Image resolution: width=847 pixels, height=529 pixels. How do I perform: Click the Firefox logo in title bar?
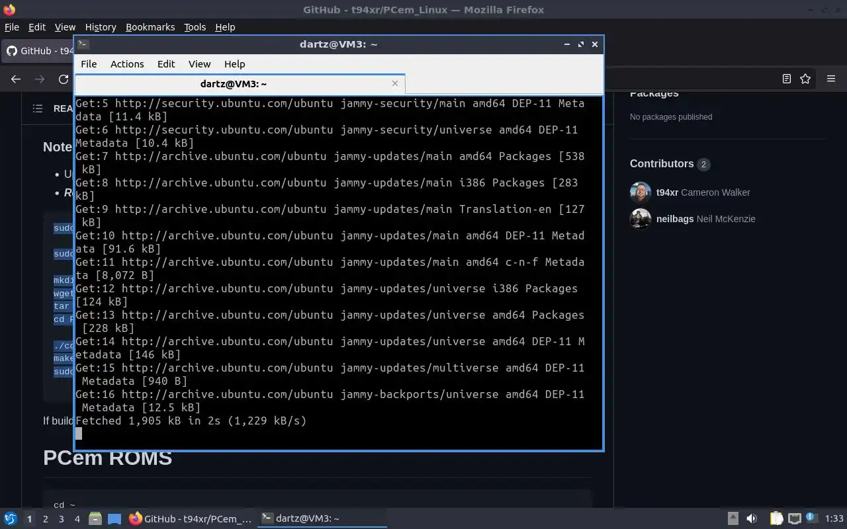pyautogui.click(x=9, y=10)
